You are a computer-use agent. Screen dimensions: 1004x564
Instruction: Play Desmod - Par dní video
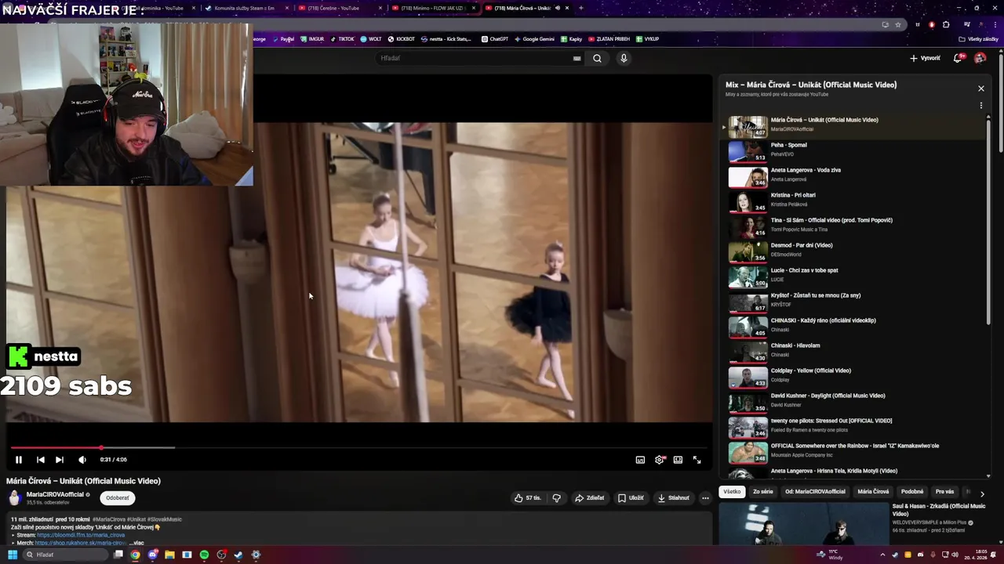(855, 251)
